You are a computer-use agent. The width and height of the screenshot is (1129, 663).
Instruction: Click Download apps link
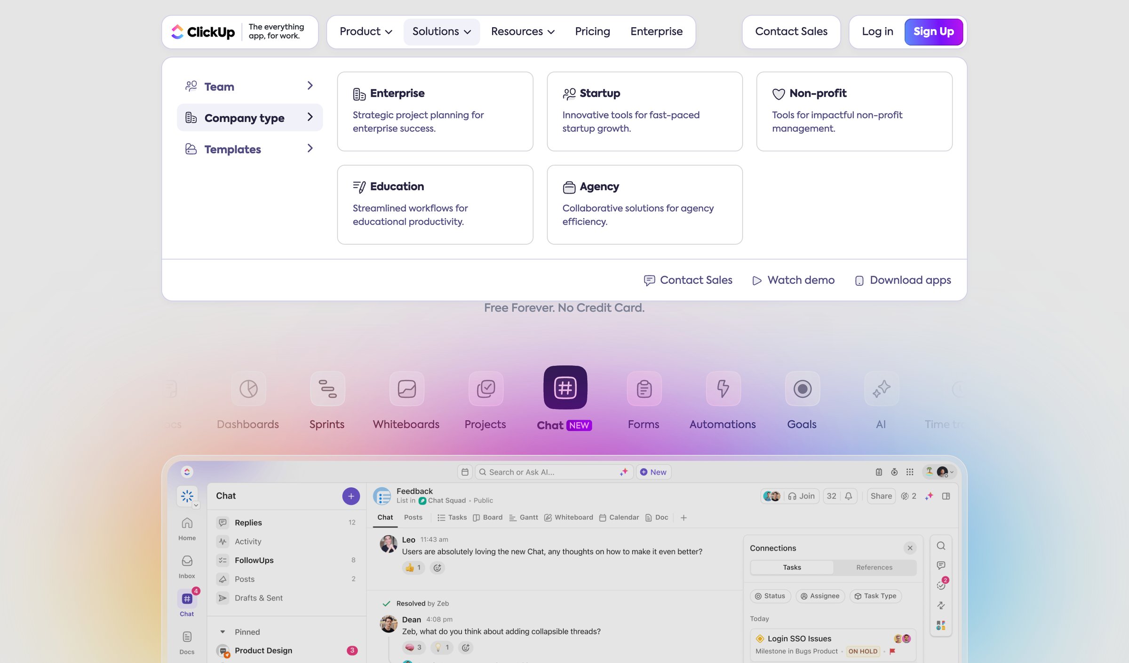point(903,280)
